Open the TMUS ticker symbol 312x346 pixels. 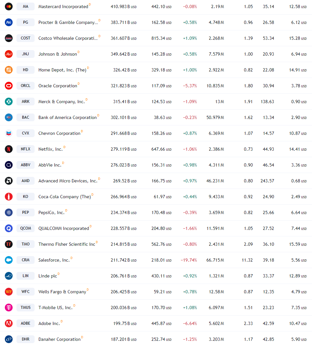26,308
